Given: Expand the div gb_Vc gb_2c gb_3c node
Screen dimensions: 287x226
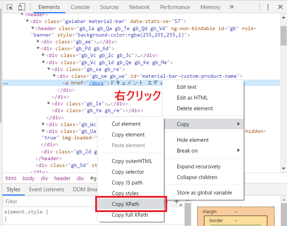Looking at the screenshot, I should point(43,54).
